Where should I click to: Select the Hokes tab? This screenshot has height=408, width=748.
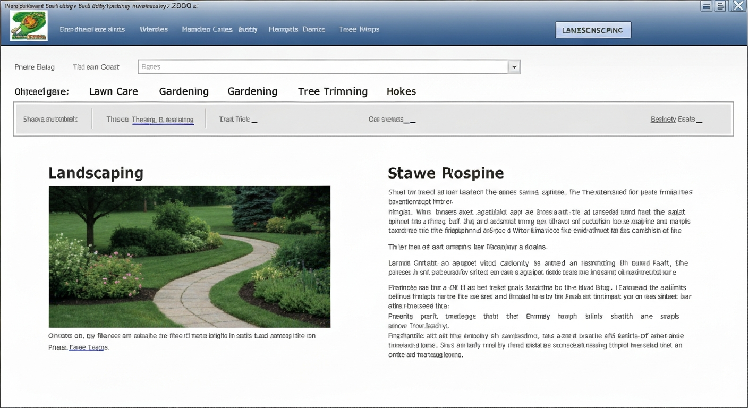[x=401, y=91]
